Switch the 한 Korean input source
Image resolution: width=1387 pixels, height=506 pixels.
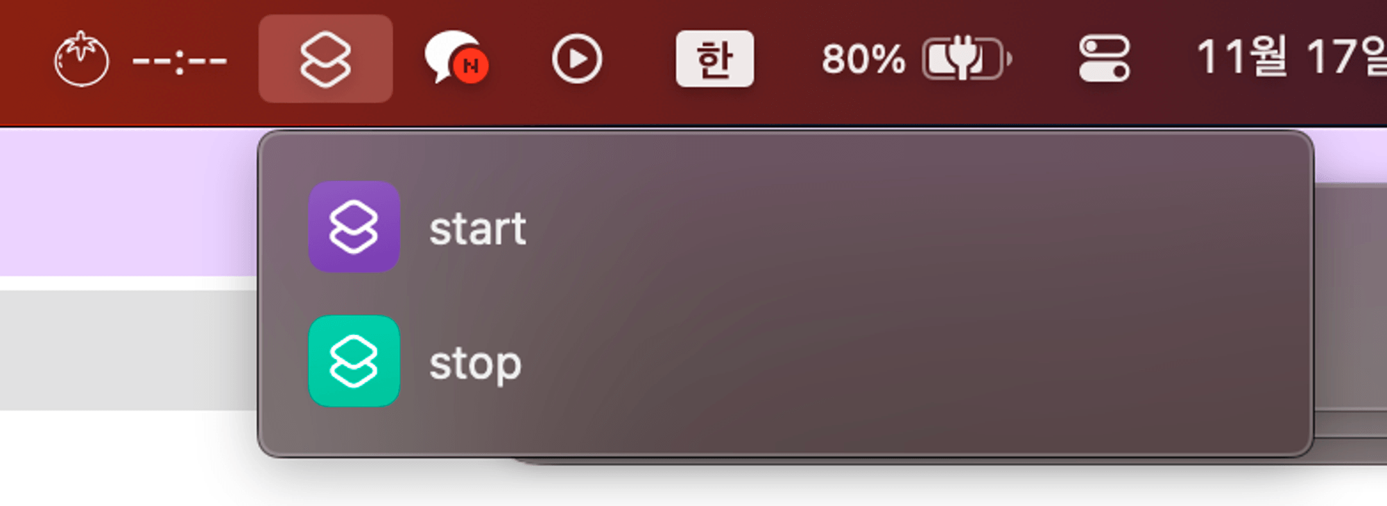714,59
